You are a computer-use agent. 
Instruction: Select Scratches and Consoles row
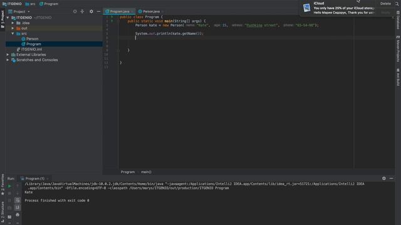coord(54,60)
